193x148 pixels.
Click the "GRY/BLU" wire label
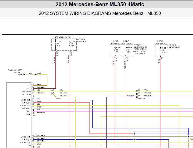pyautogui.click(x=41, y=138)
